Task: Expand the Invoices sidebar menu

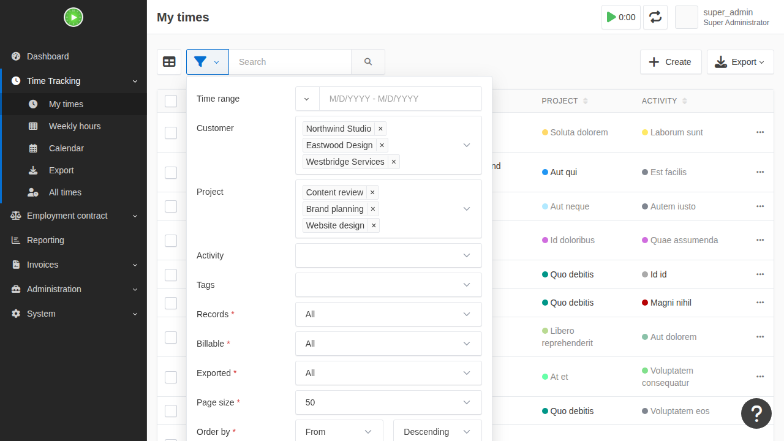Action: (x=73, y=265)
